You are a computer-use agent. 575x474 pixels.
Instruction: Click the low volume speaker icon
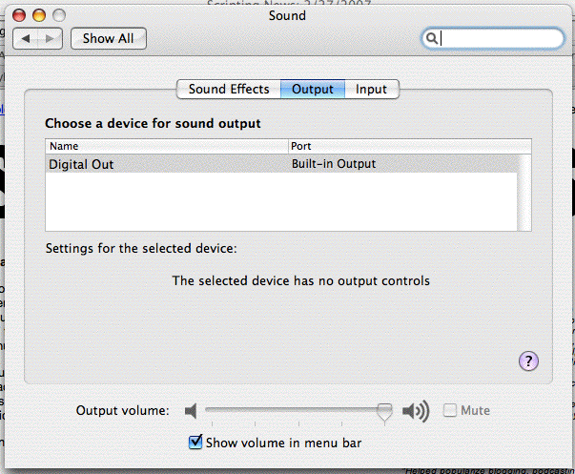point(191,411)
